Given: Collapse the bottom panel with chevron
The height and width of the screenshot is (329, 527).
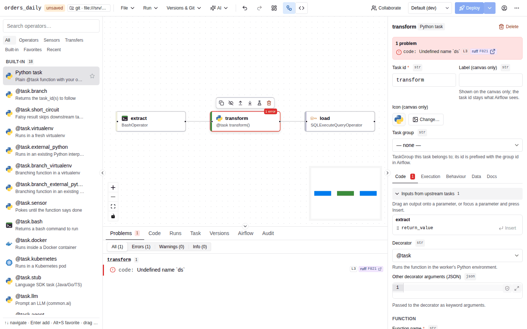Looking at the screenshot, I should click(245, 226).
